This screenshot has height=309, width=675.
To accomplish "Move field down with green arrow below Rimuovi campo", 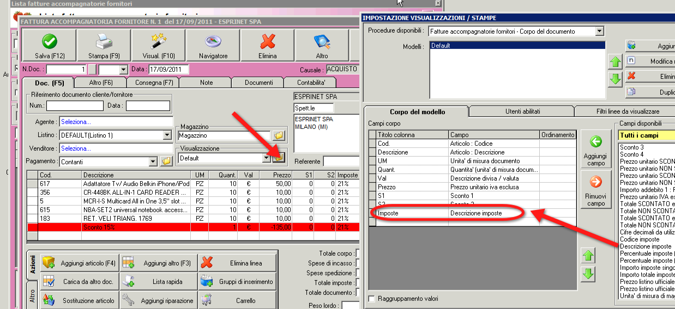I will coord(588,274).
